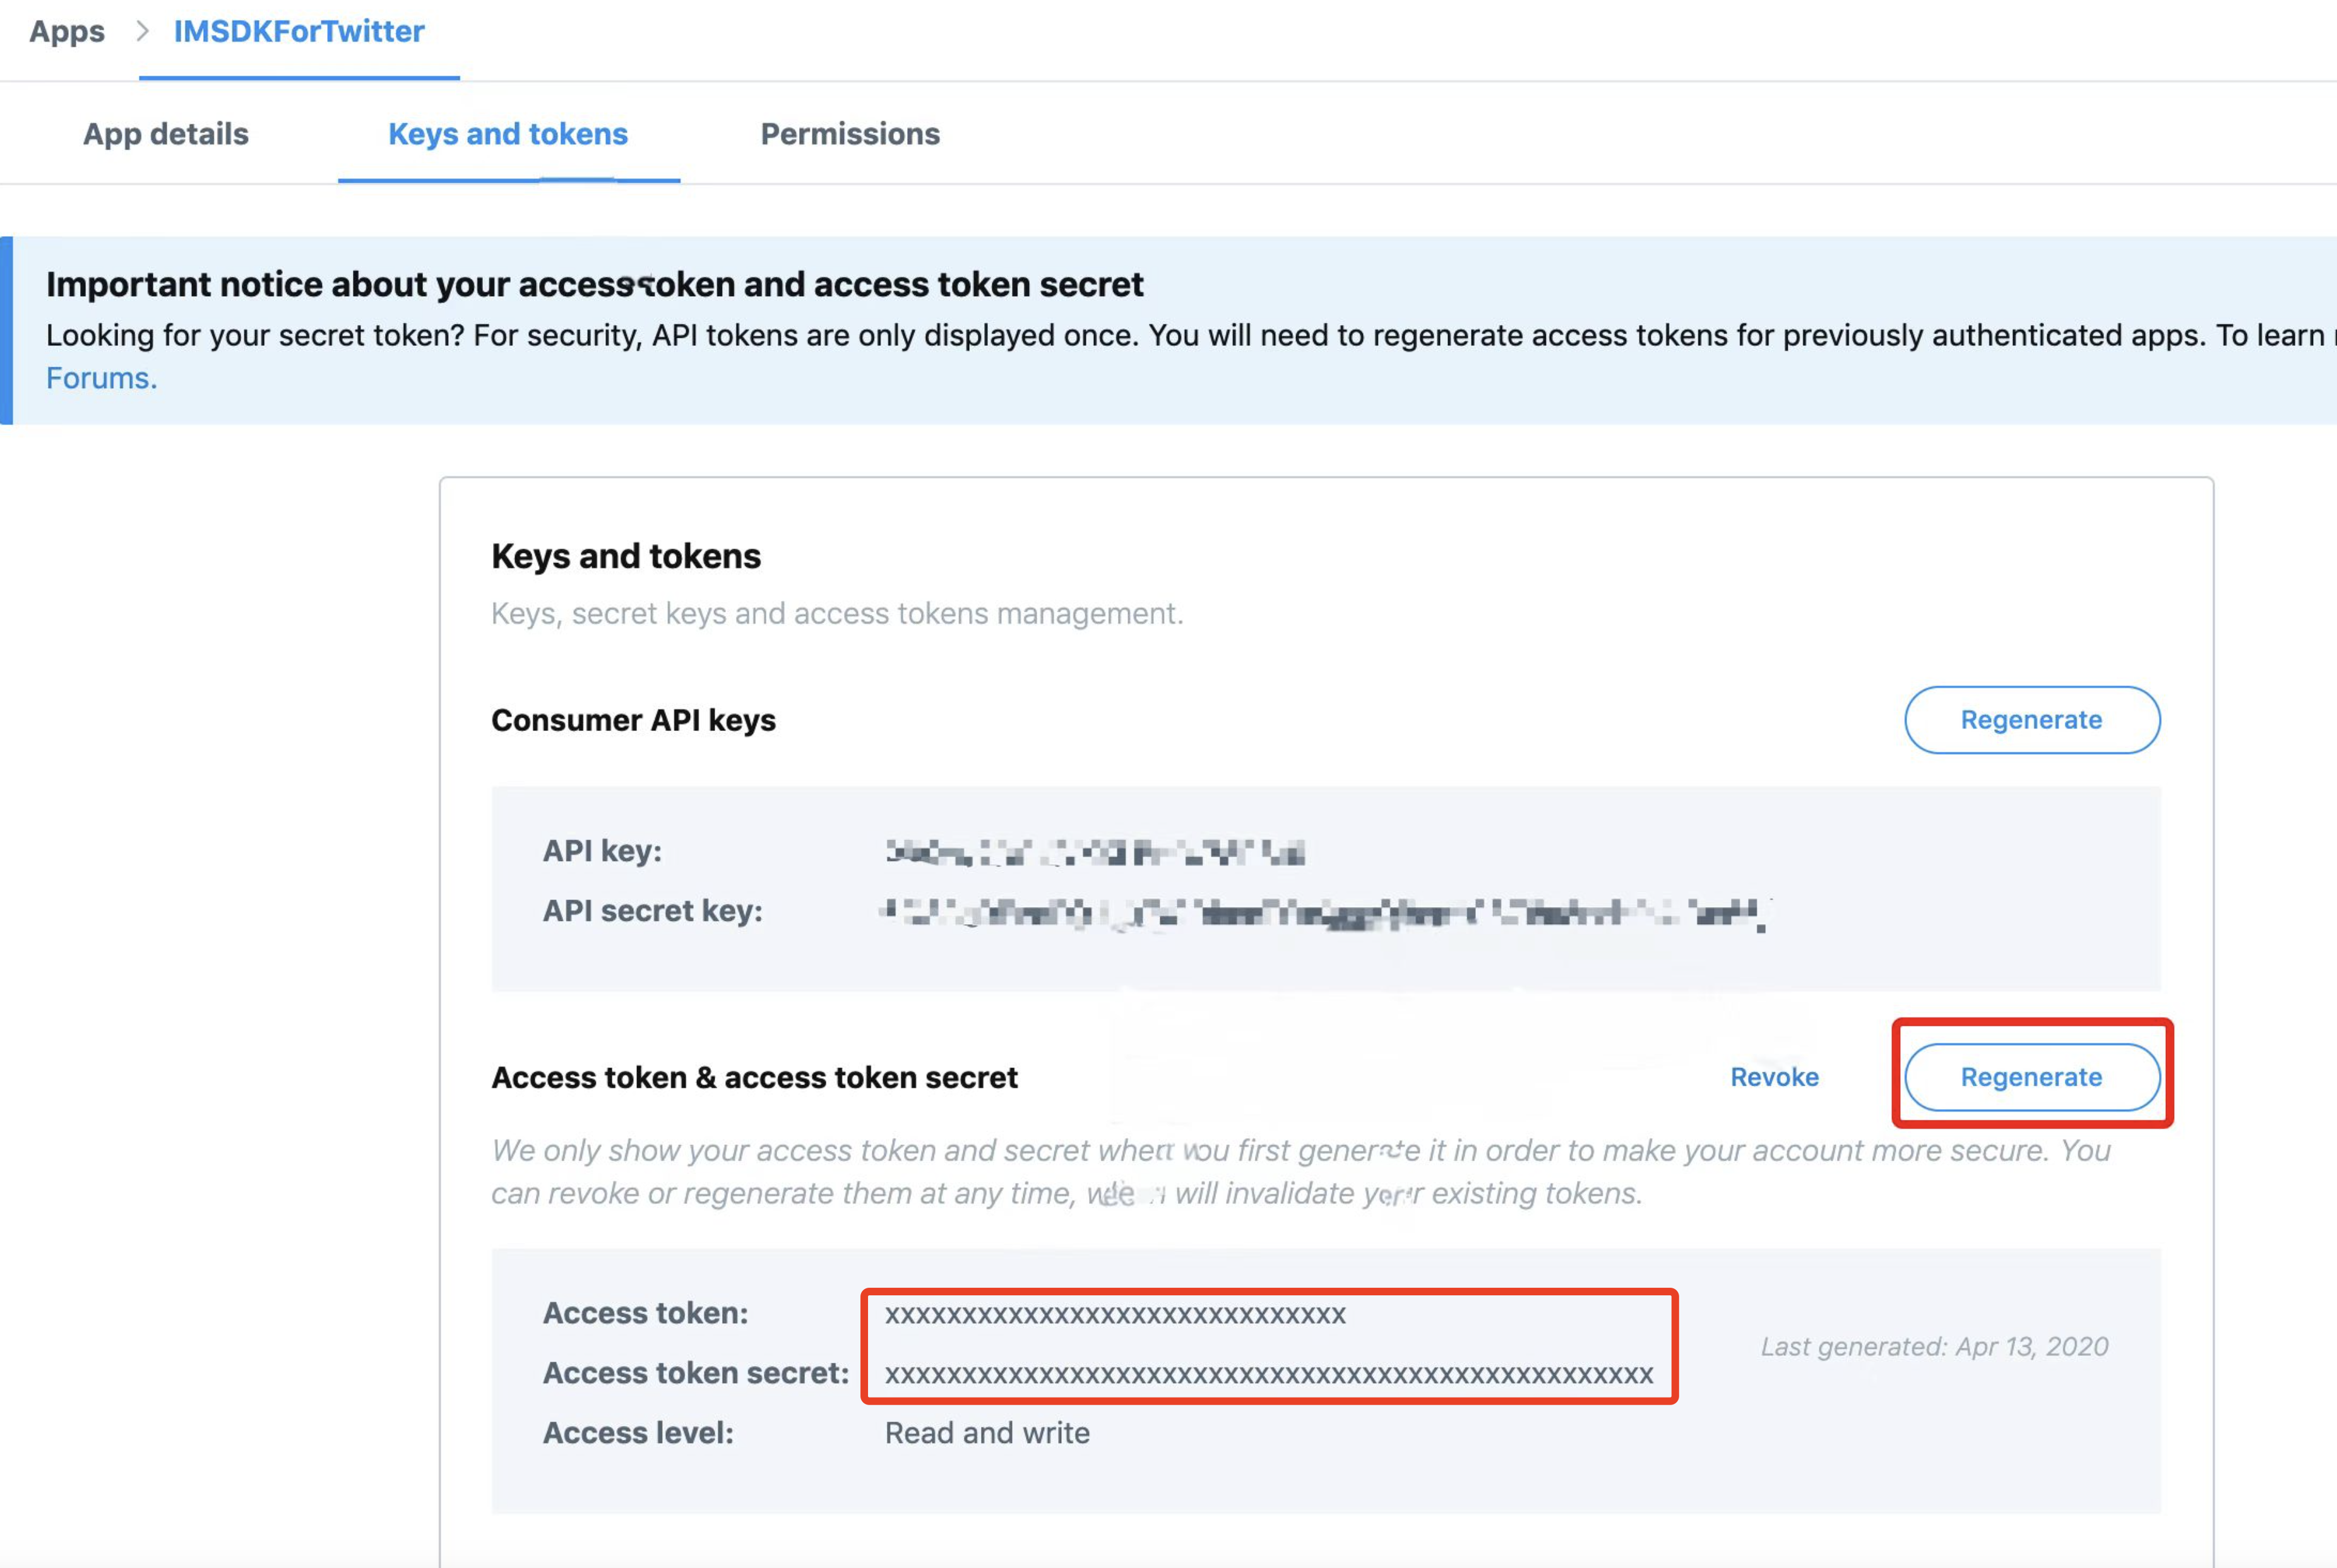Click the Access token secret value

click(x=1267, y=1373)
